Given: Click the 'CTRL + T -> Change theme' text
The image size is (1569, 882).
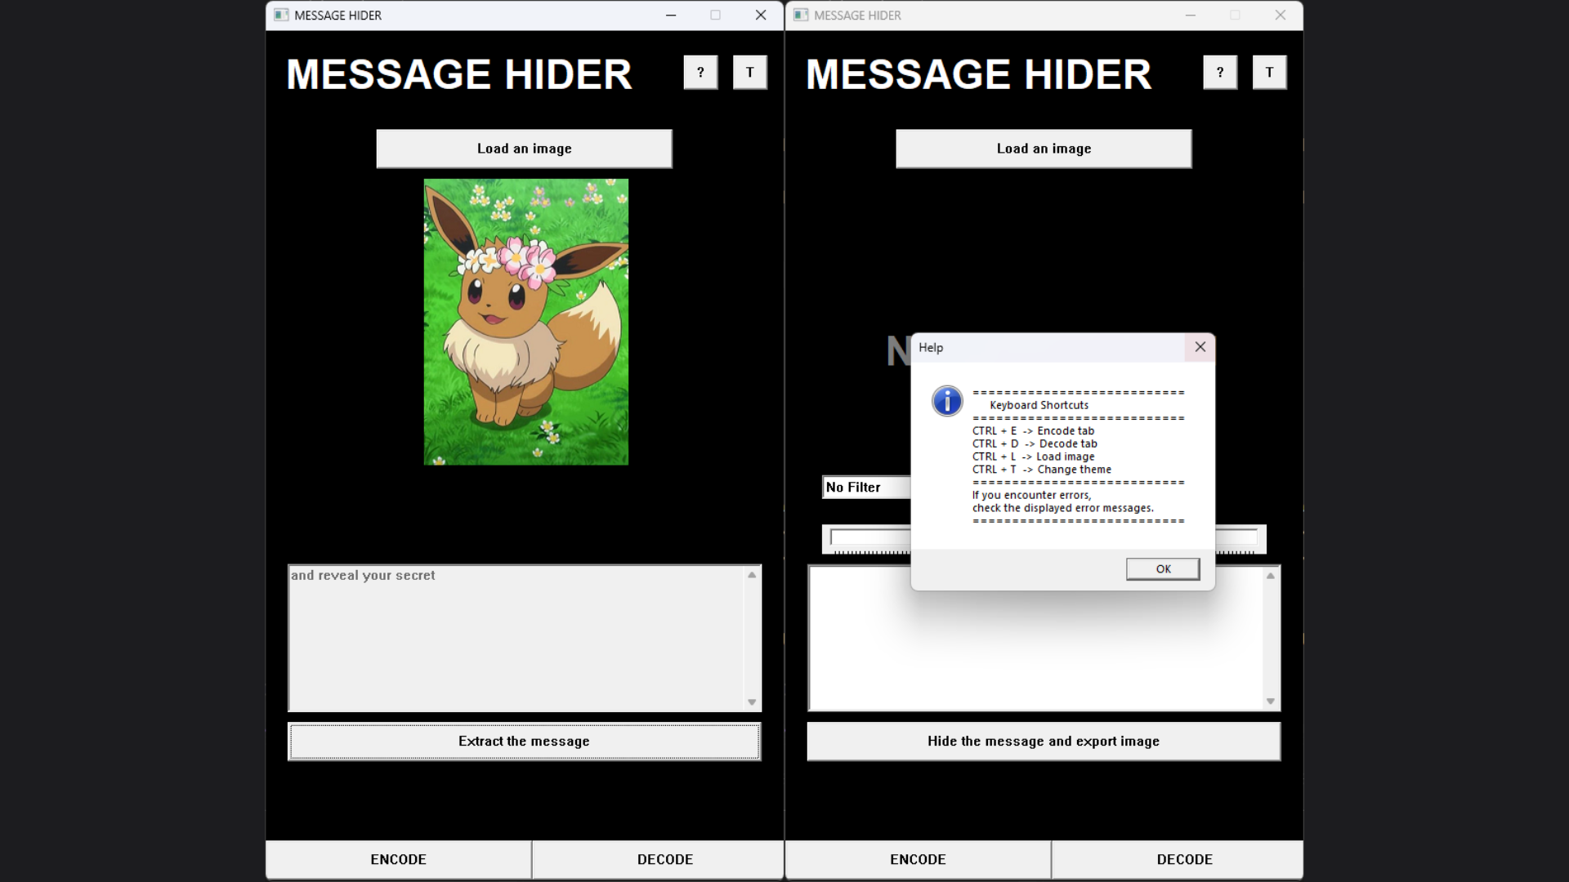Looking at the screenshot, I should [x=1042, y=470].
